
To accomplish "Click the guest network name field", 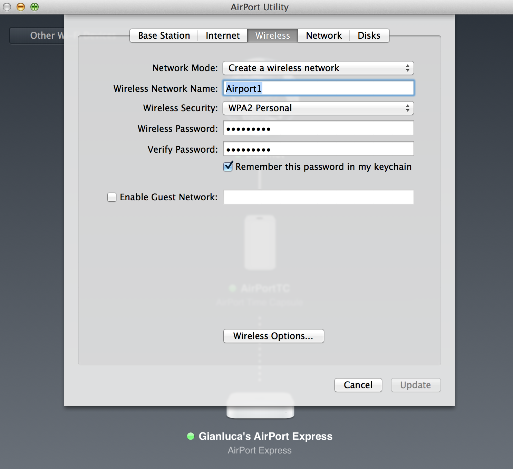I will (318, 197).
